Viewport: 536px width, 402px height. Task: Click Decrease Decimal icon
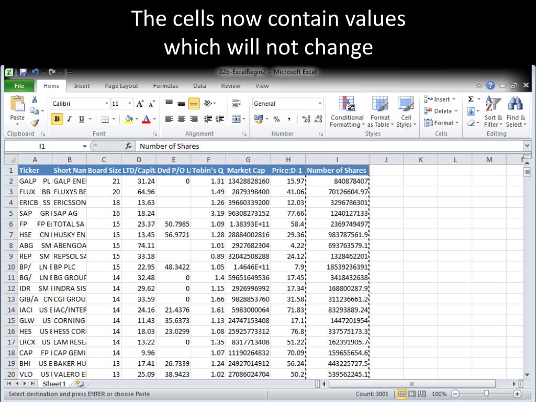pos(318,119)
